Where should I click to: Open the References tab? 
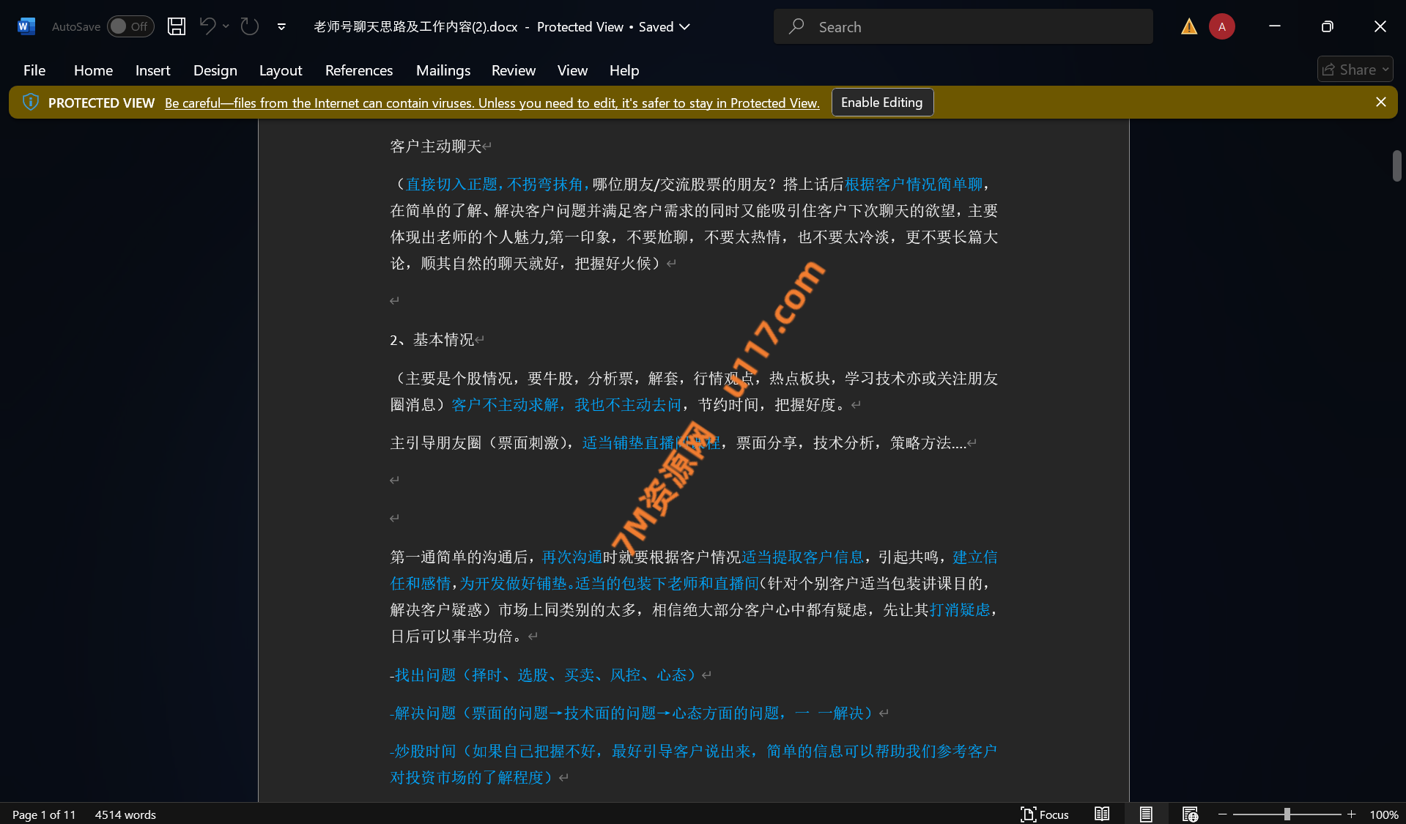point(358,70)
